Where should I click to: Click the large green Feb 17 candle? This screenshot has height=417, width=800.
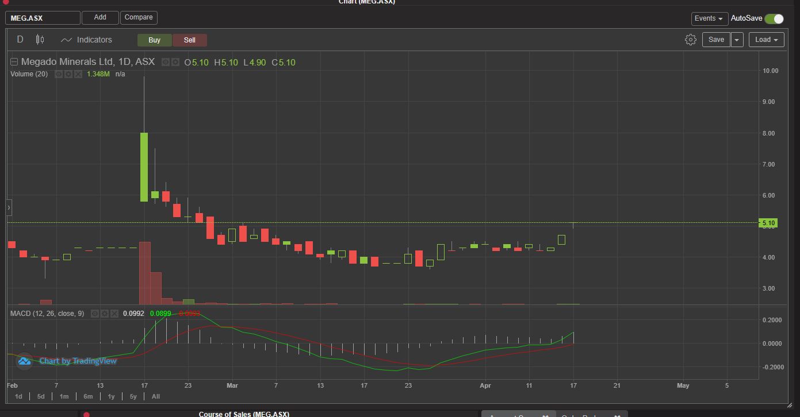coord(144,167)
